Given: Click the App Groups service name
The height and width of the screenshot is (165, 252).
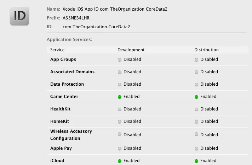Looking at the screenshot, I should click(x=63, y=59).
